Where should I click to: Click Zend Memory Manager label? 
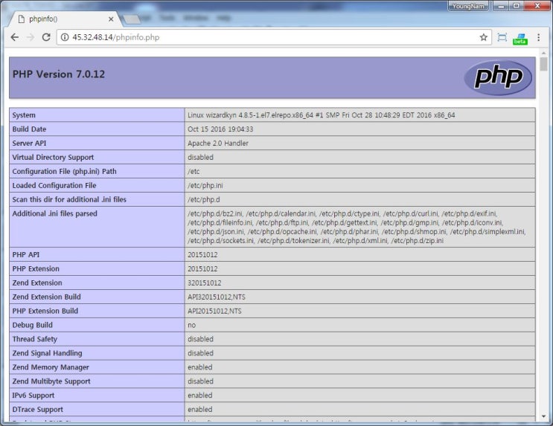point(51,367)
